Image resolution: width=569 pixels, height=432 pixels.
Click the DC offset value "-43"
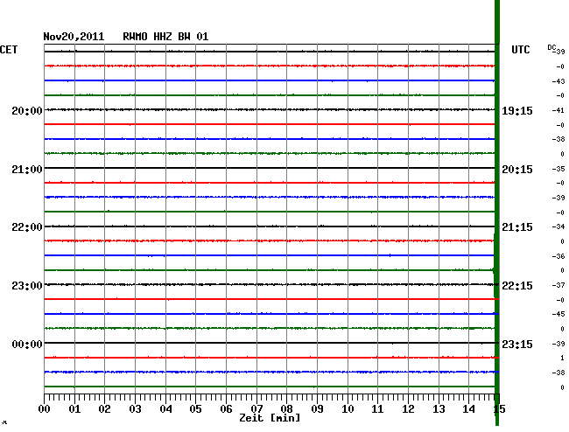tap(558, 81)
